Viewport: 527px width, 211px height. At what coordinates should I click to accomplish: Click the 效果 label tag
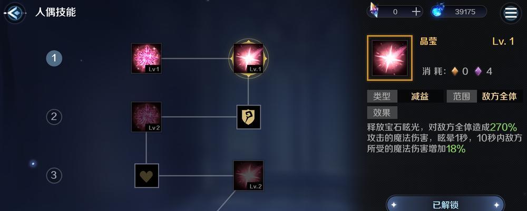pos(382,113)
